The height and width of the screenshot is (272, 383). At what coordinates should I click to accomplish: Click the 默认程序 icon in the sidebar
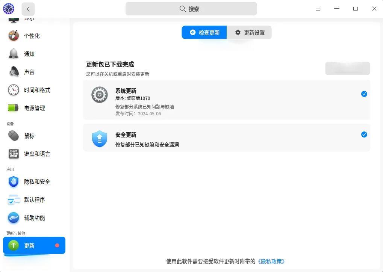(14, 199)
